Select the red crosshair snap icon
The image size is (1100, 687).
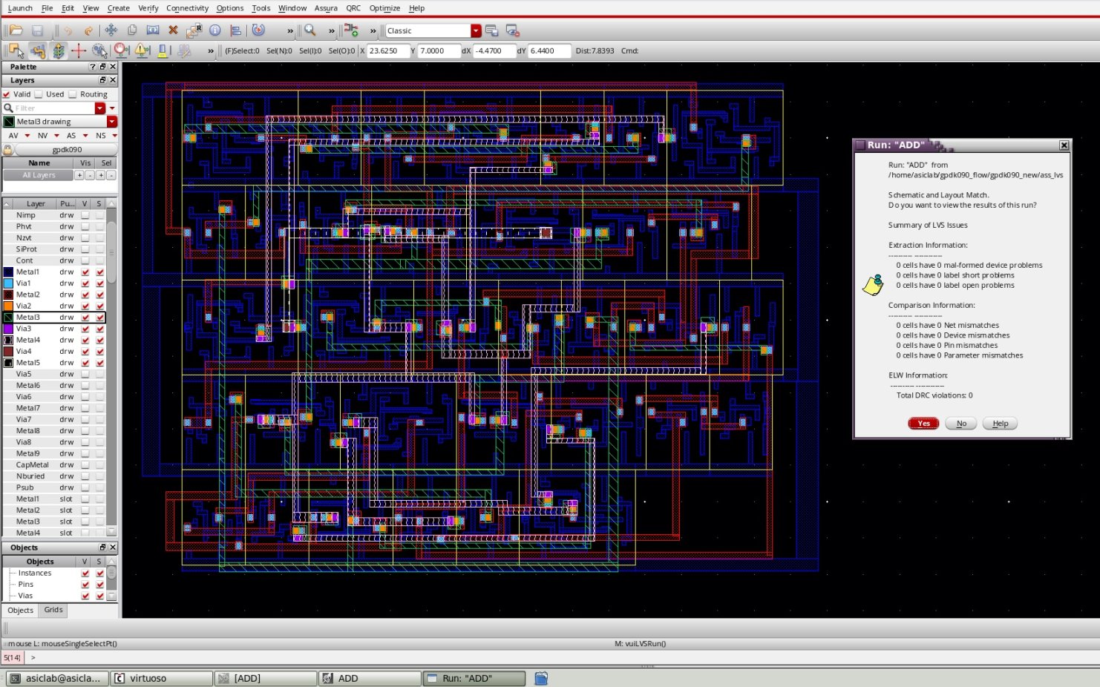79,50
